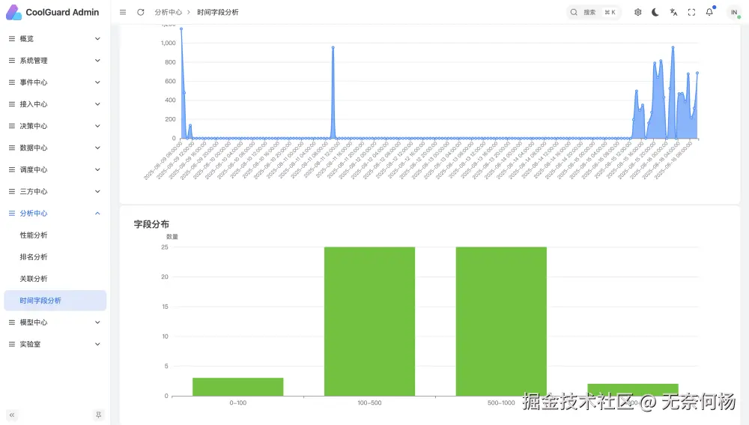Expand the 模型中心 chevron

point(97,322)
